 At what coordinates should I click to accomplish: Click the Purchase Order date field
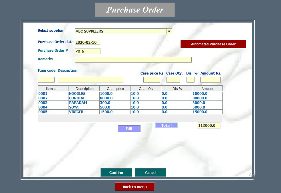87,42
